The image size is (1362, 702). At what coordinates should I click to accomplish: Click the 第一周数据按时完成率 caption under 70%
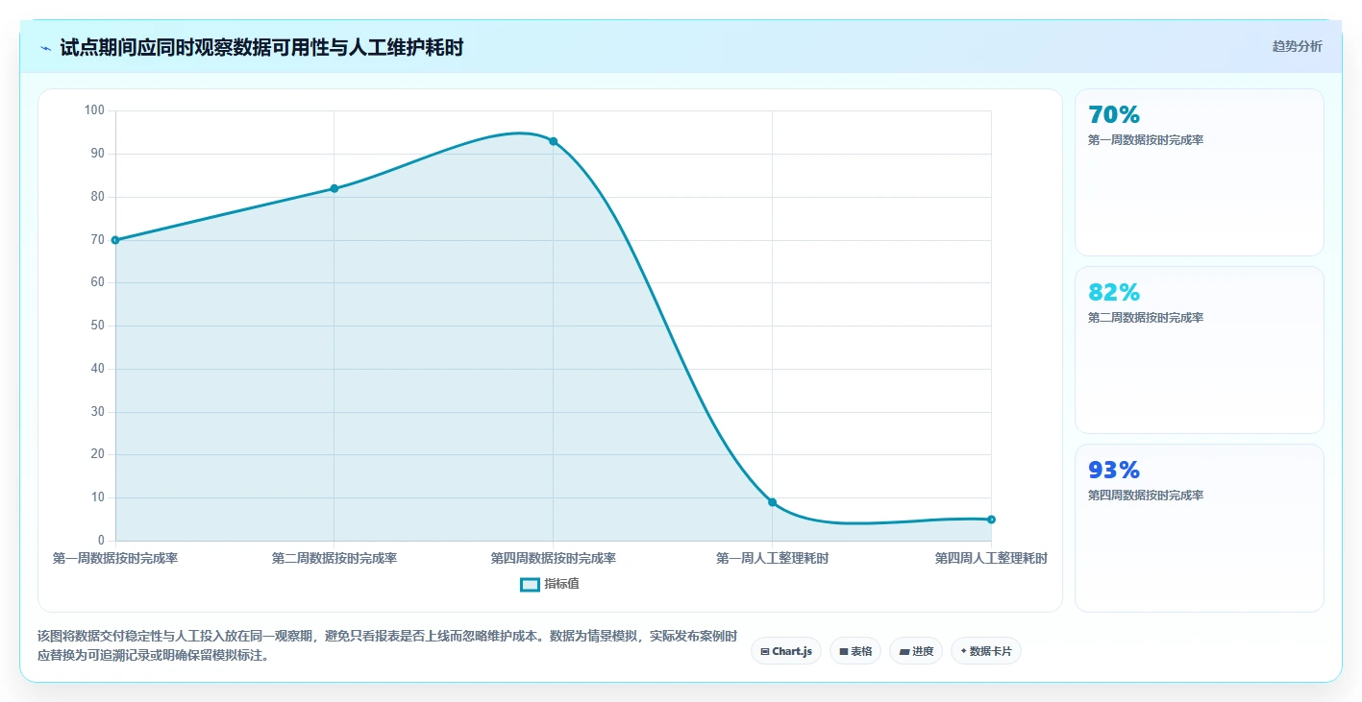(1146, 140)
